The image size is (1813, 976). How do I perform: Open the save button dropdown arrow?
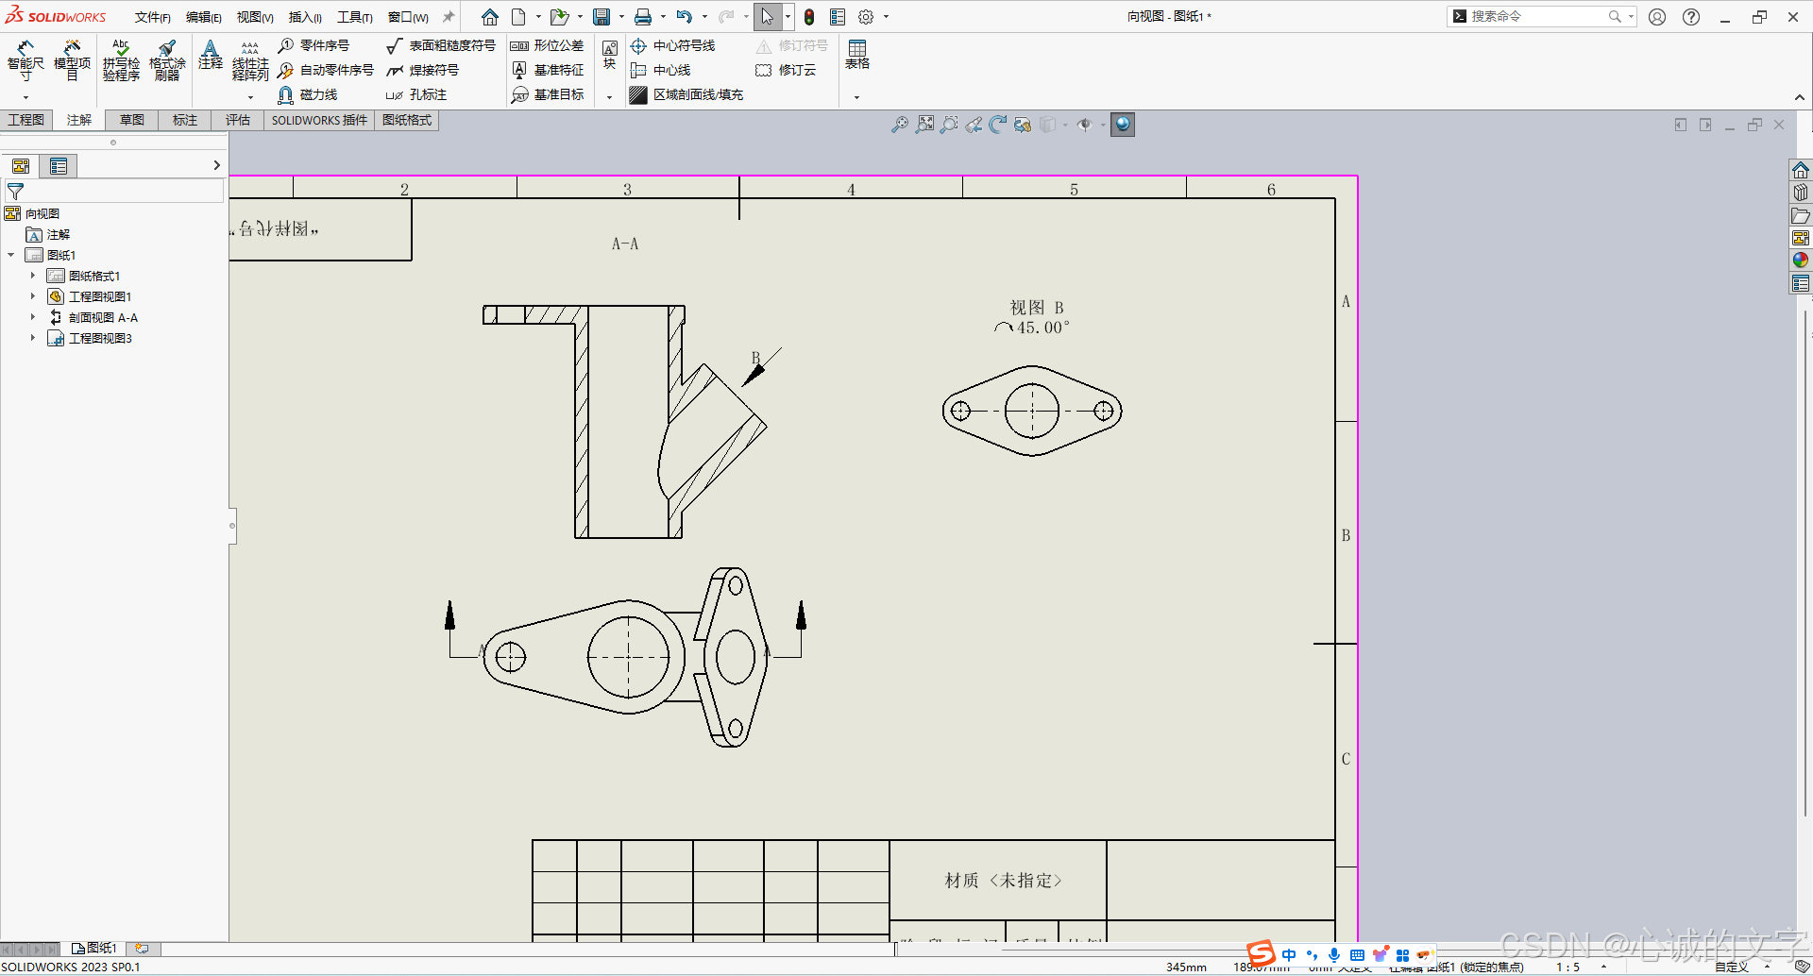coord(621,17)
